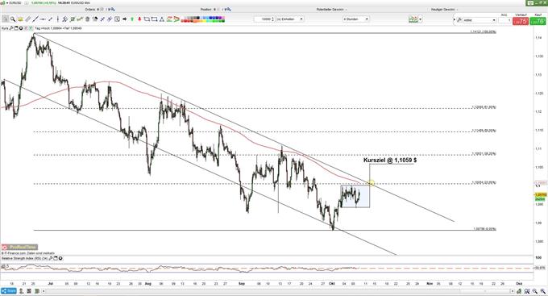Open the Einheiten units dropdown
The image size is (548, 296).
[290, 19]
